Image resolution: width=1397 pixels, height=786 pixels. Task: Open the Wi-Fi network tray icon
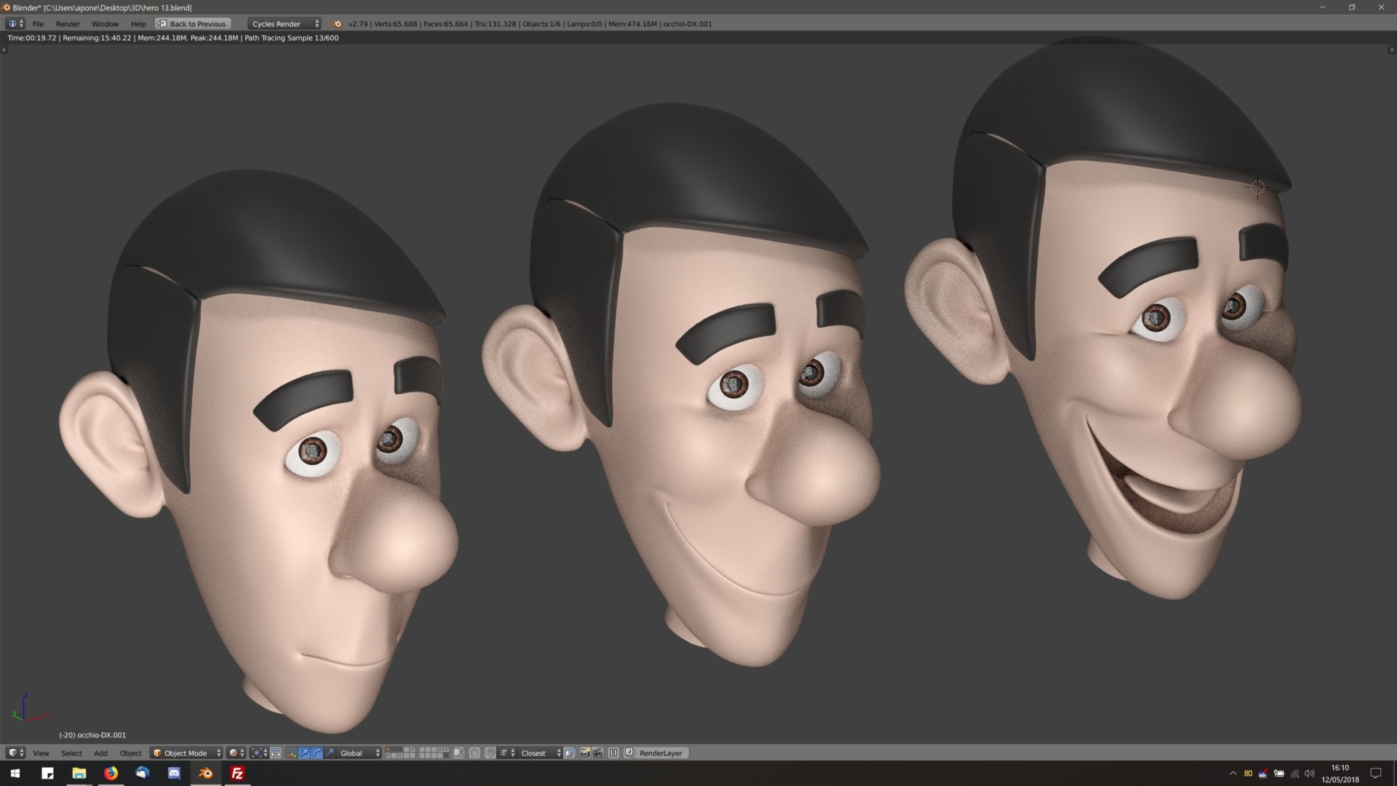(1294, 773)
